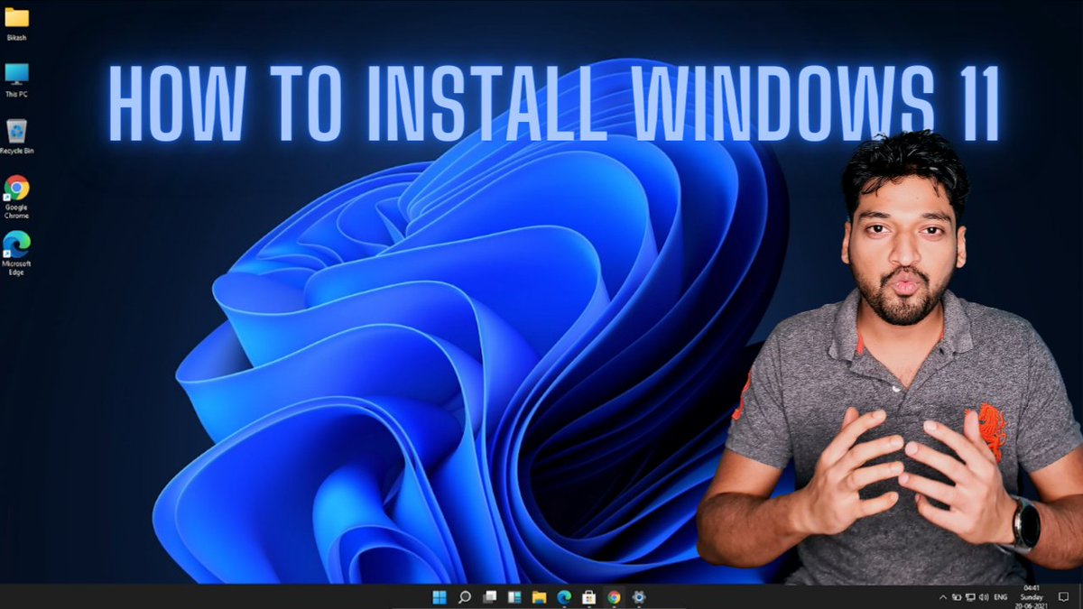The width and height of the screenshot is (1083, 609).
Task: Open network status tray icon
Action: coord(970,597)
